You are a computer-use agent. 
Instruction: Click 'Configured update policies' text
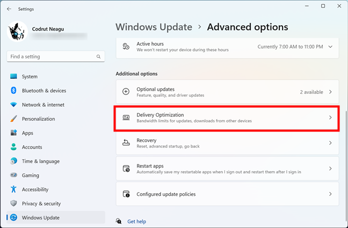(x=166, y=194)
